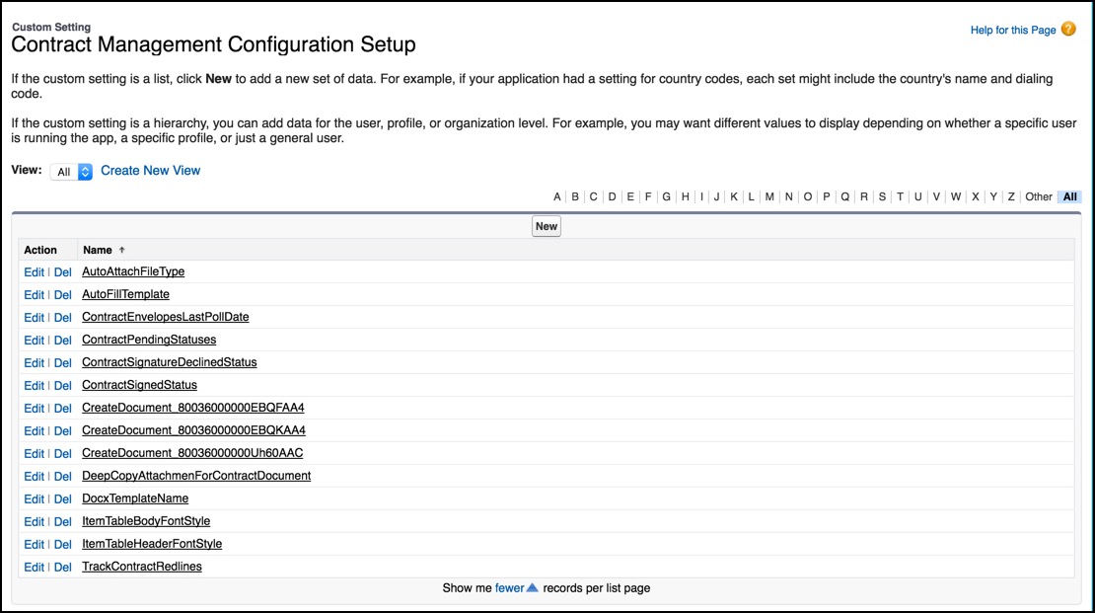Edit the DocxTemplateName row
The width and height of the screenshot is (1095, 613).
pos(34,499)
